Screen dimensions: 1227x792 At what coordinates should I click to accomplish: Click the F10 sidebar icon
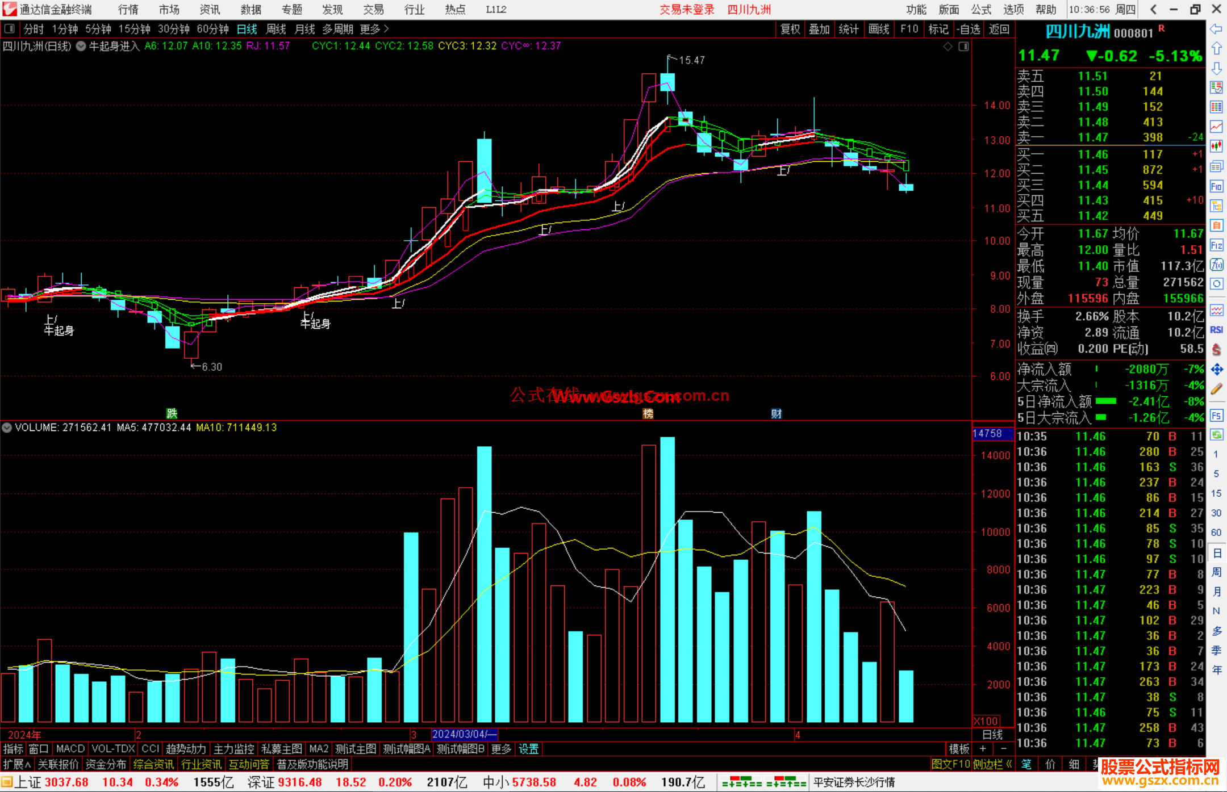coord(1216,186)
